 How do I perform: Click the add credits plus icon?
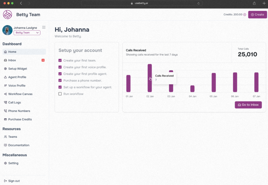point(245,15)
